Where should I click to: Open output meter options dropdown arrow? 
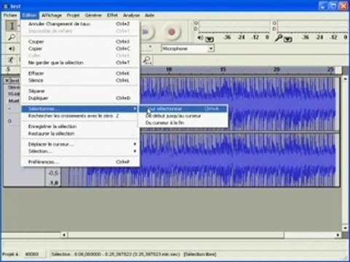click(x=209, y=39)
